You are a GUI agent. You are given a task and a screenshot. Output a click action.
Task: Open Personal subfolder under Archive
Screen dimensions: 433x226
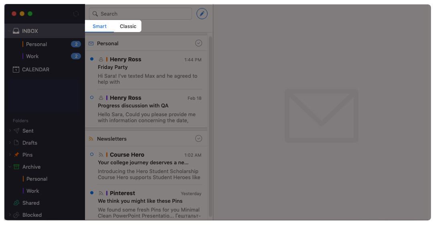37,179
